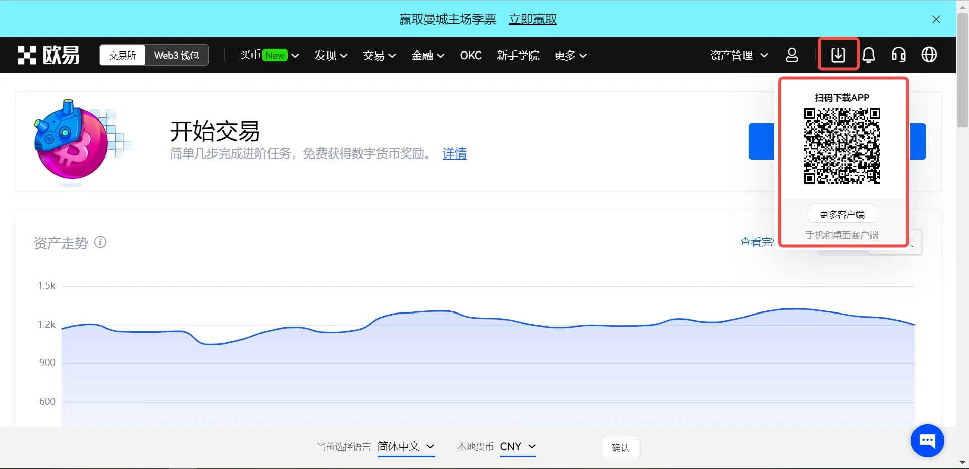
Task: Open the 简体中文 language selector
Action: [406, 446]
